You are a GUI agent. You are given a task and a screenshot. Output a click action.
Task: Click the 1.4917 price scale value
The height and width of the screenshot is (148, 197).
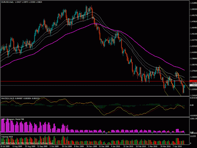(194, 15)
